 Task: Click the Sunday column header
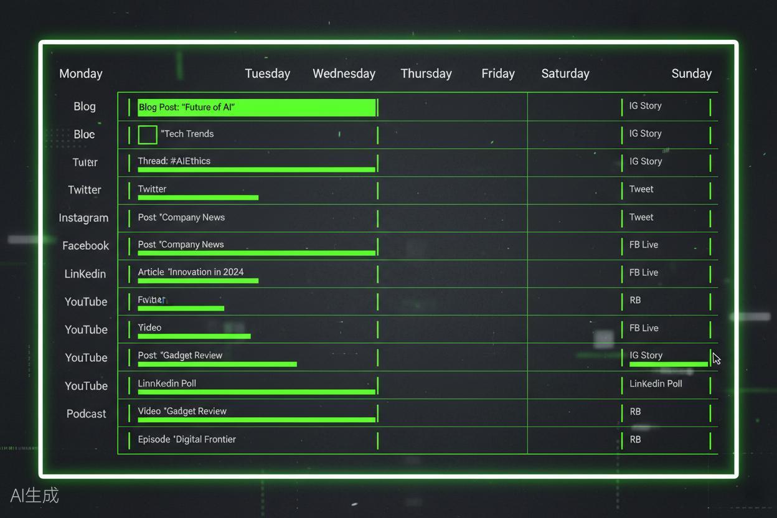click(x=691, y=73)
